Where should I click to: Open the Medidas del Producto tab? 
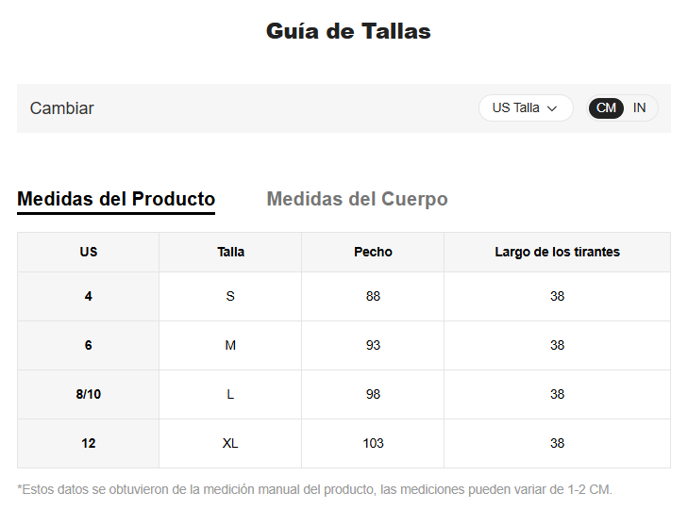(x=116, y=199)
